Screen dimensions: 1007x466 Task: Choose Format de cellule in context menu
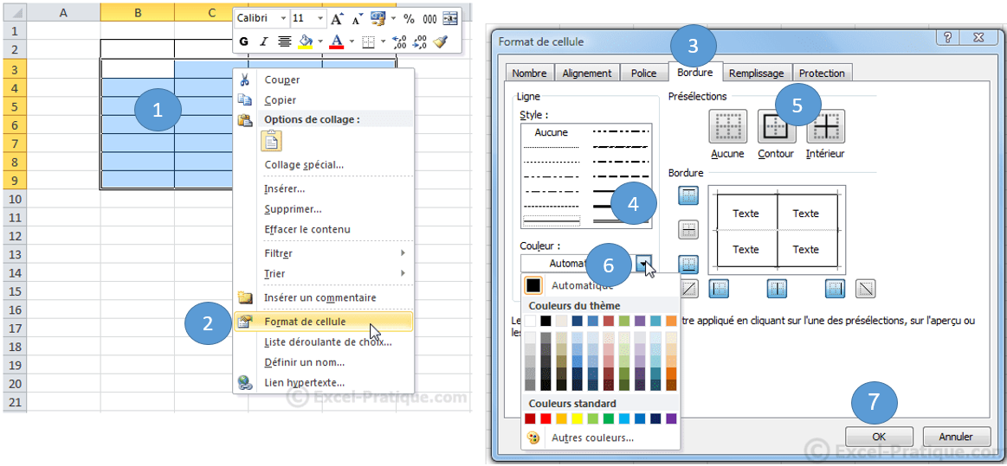[x=323, y=322]
